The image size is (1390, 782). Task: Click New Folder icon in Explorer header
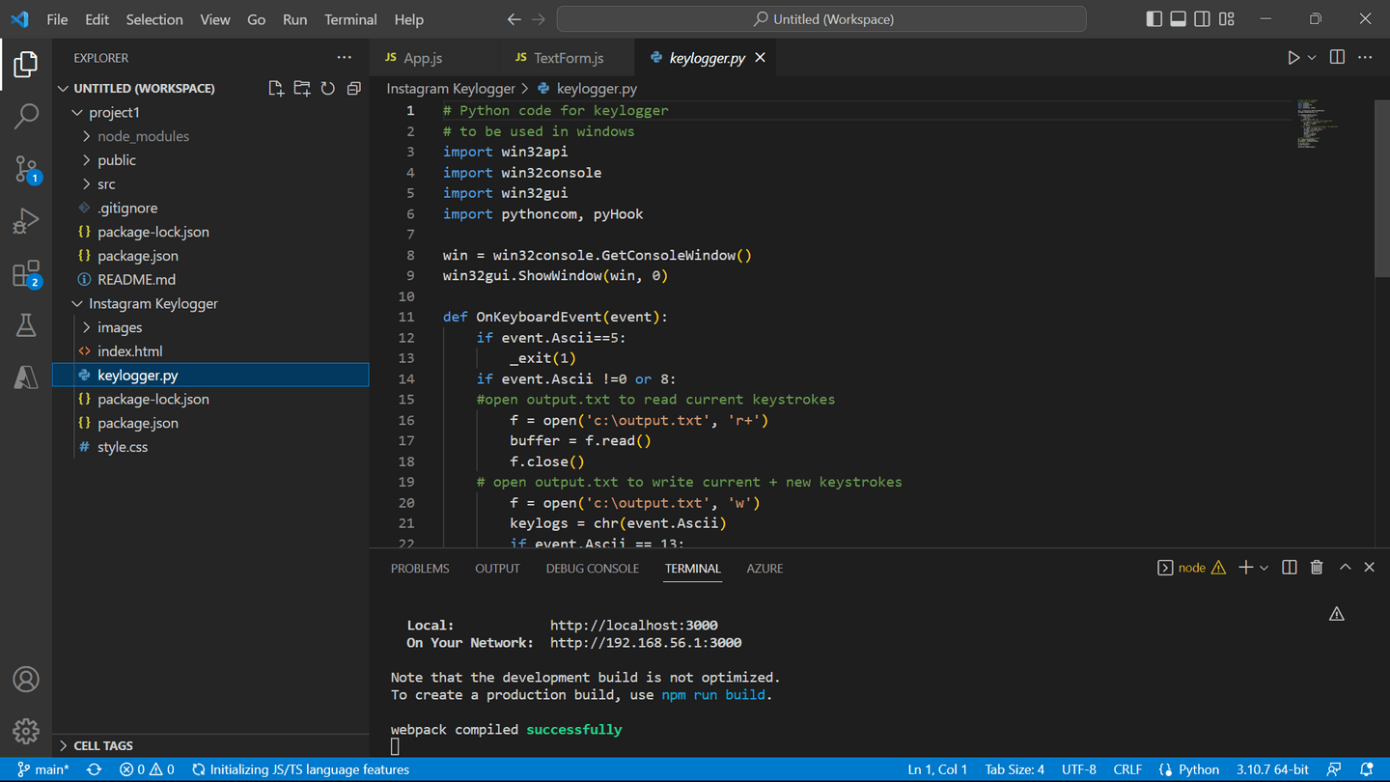click(x=302, y=88)
